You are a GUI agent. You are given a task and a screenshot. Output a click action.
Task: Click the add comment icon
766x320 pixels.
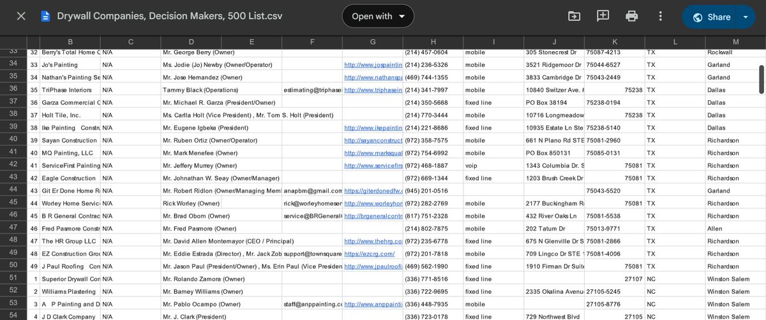(603, 16)
